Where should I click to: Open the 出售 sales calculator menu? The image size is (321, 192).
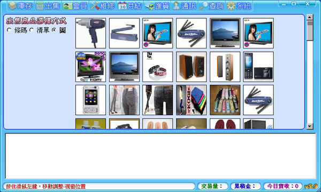[x=48, y=6]
